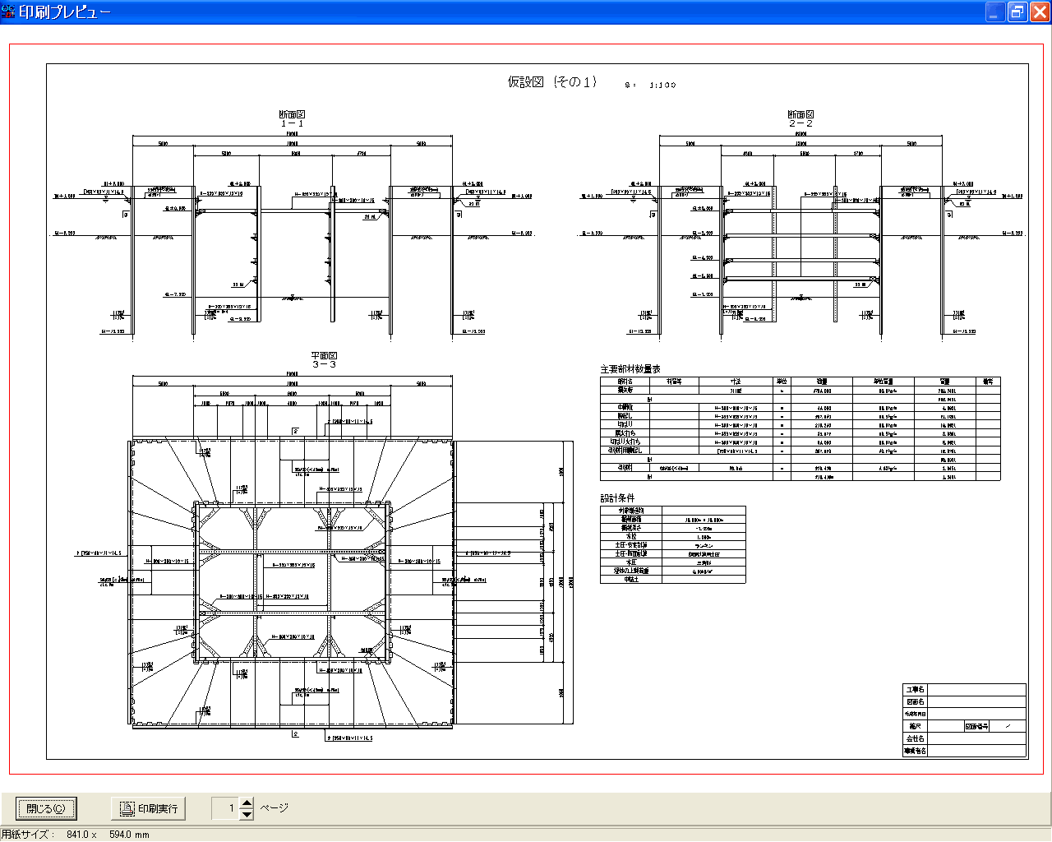The image size is (1052, 842).
Task: Click the 設計条件 table title
Action: click(617, 498)
